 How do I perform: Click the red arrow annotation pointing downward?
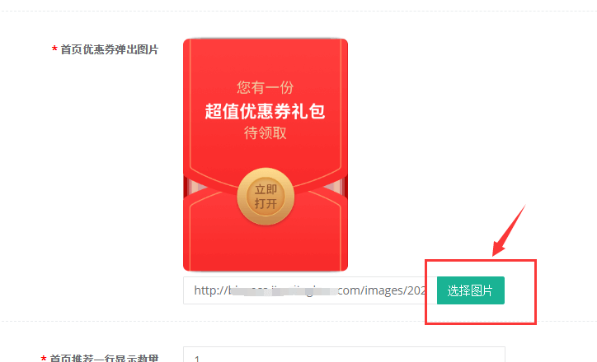click(x=509, y=230)
